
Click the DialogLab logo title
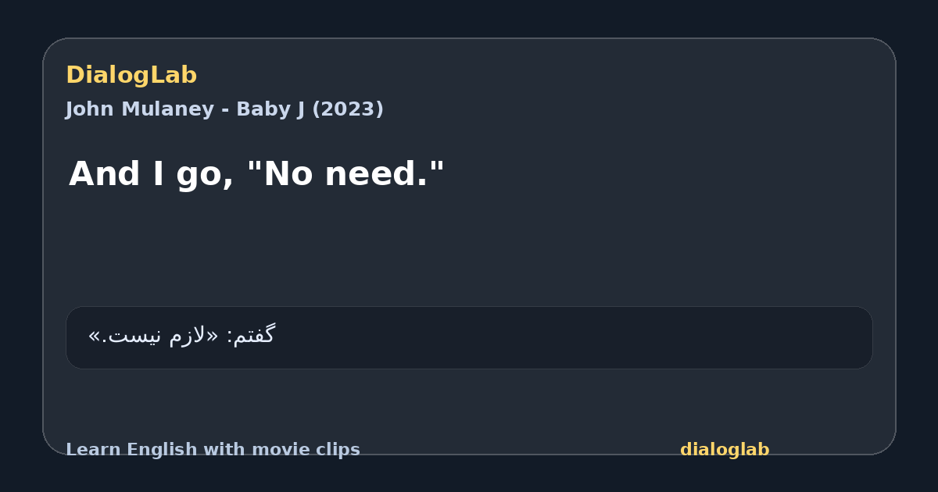[x=131, y=76]
